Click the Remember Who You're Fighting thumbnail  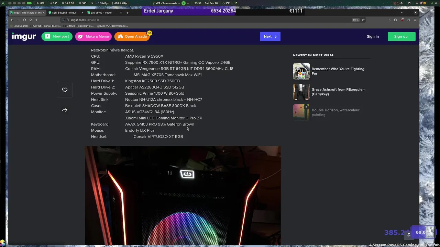[x=301, y=71]
